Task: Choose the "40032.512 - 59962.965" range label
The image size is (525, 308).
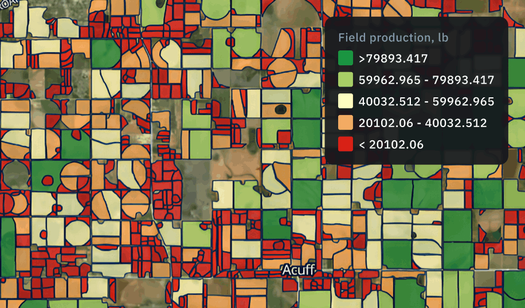Action: pos(426,101)
